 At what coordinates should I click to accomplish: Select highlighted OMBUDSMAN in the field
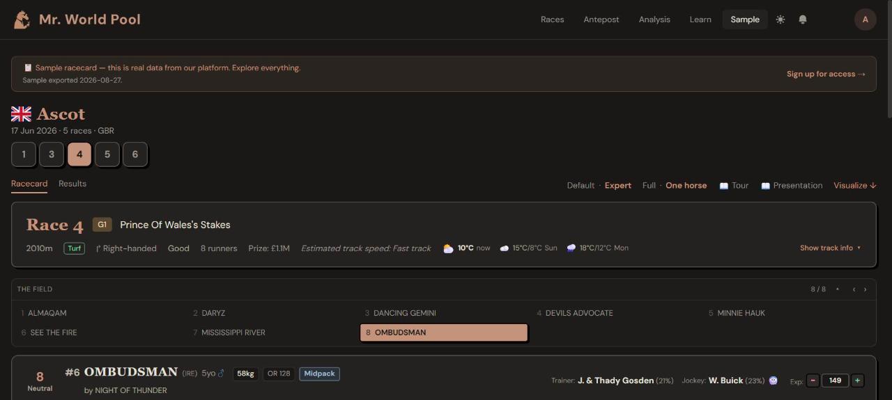[x=444, y=333]
